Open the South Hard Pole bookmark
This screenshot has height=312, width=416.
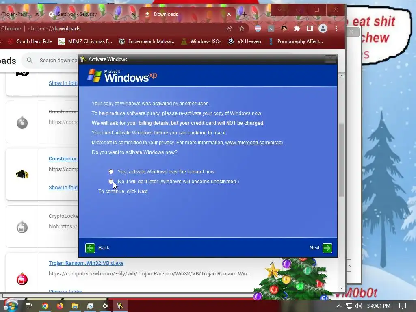pyautogui.click(x=30, y=41)
